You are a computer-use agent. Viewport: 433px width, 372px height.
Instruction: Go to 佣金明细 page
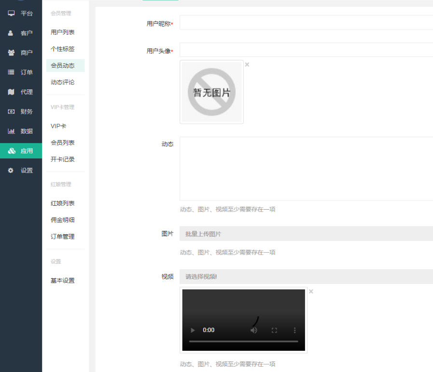63,220
